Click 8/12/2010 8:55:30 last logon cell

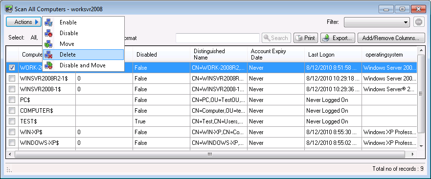[333, 132]
